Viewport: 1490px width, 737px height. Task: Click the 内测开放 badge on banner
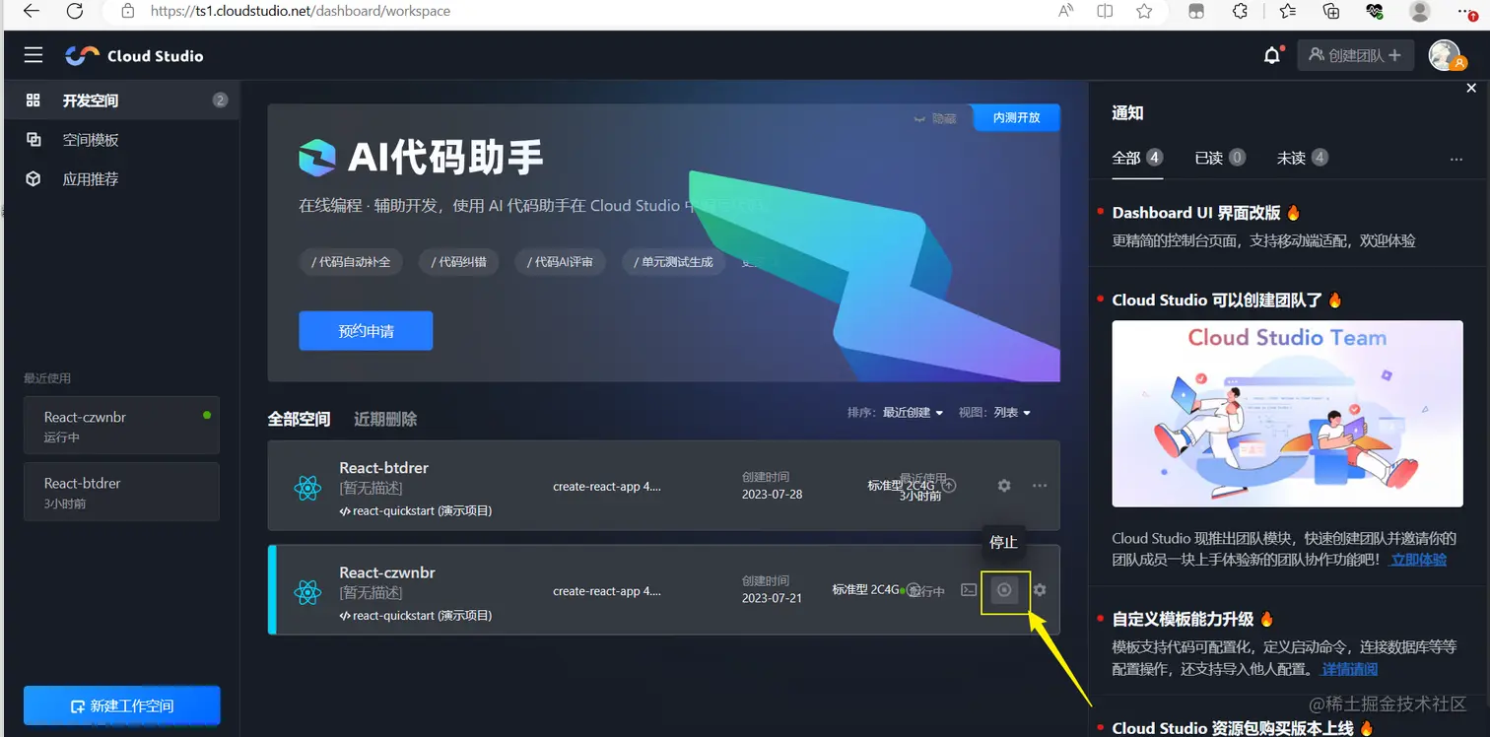point(1016,117)
